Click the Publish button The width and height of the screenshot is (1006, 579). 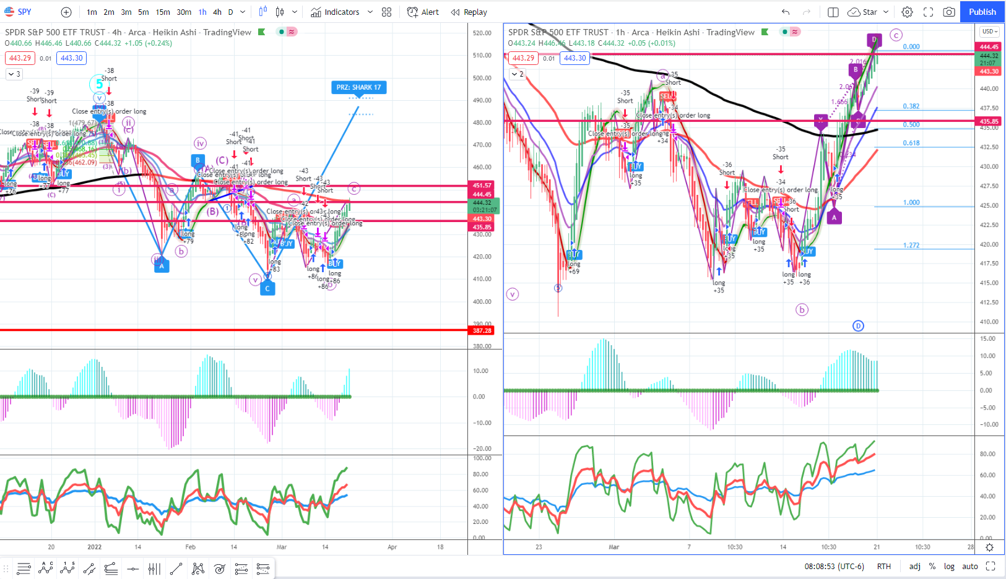pyautogui.click(x=982, y=12)
